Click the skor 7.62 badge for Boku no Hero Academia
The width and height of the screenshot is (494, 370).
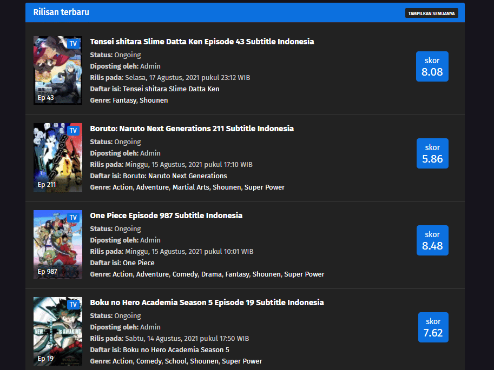click(433, 327)
